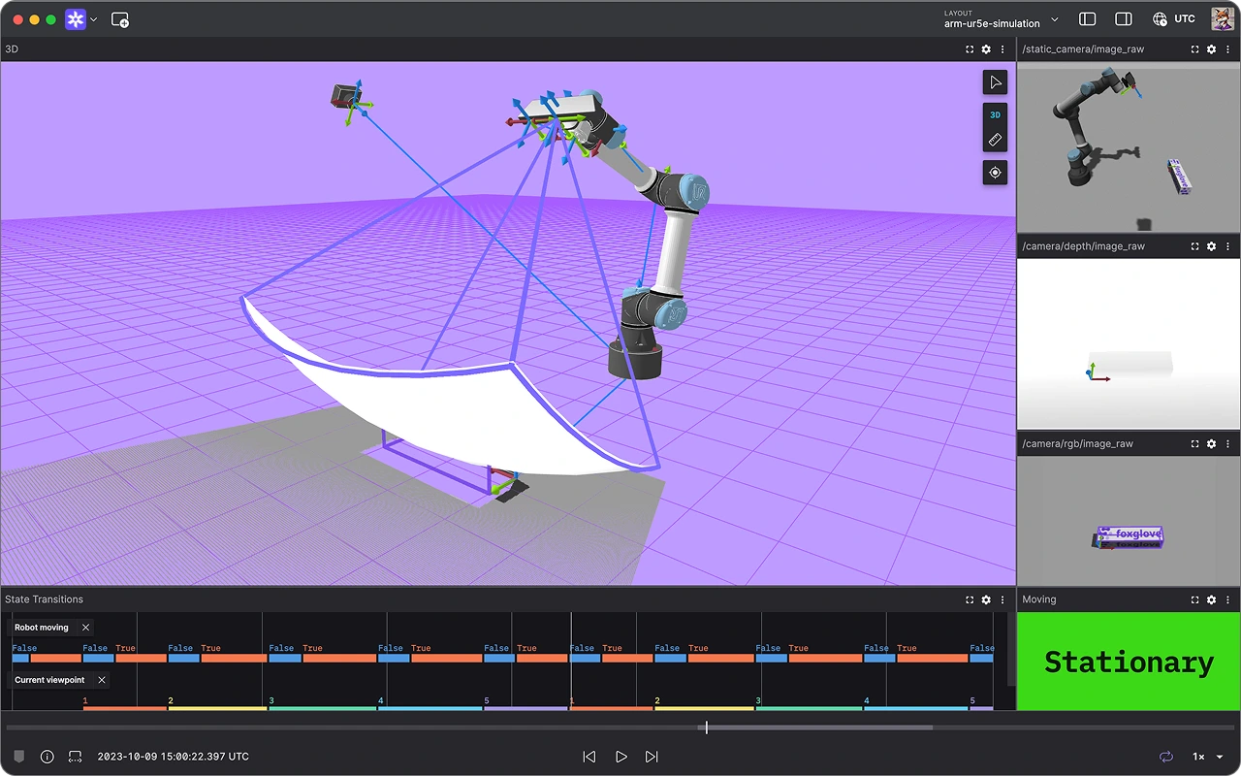The image size is (1241, 776).
Task: Click the fox avatar in the top bar
Action: point(1222,18)
